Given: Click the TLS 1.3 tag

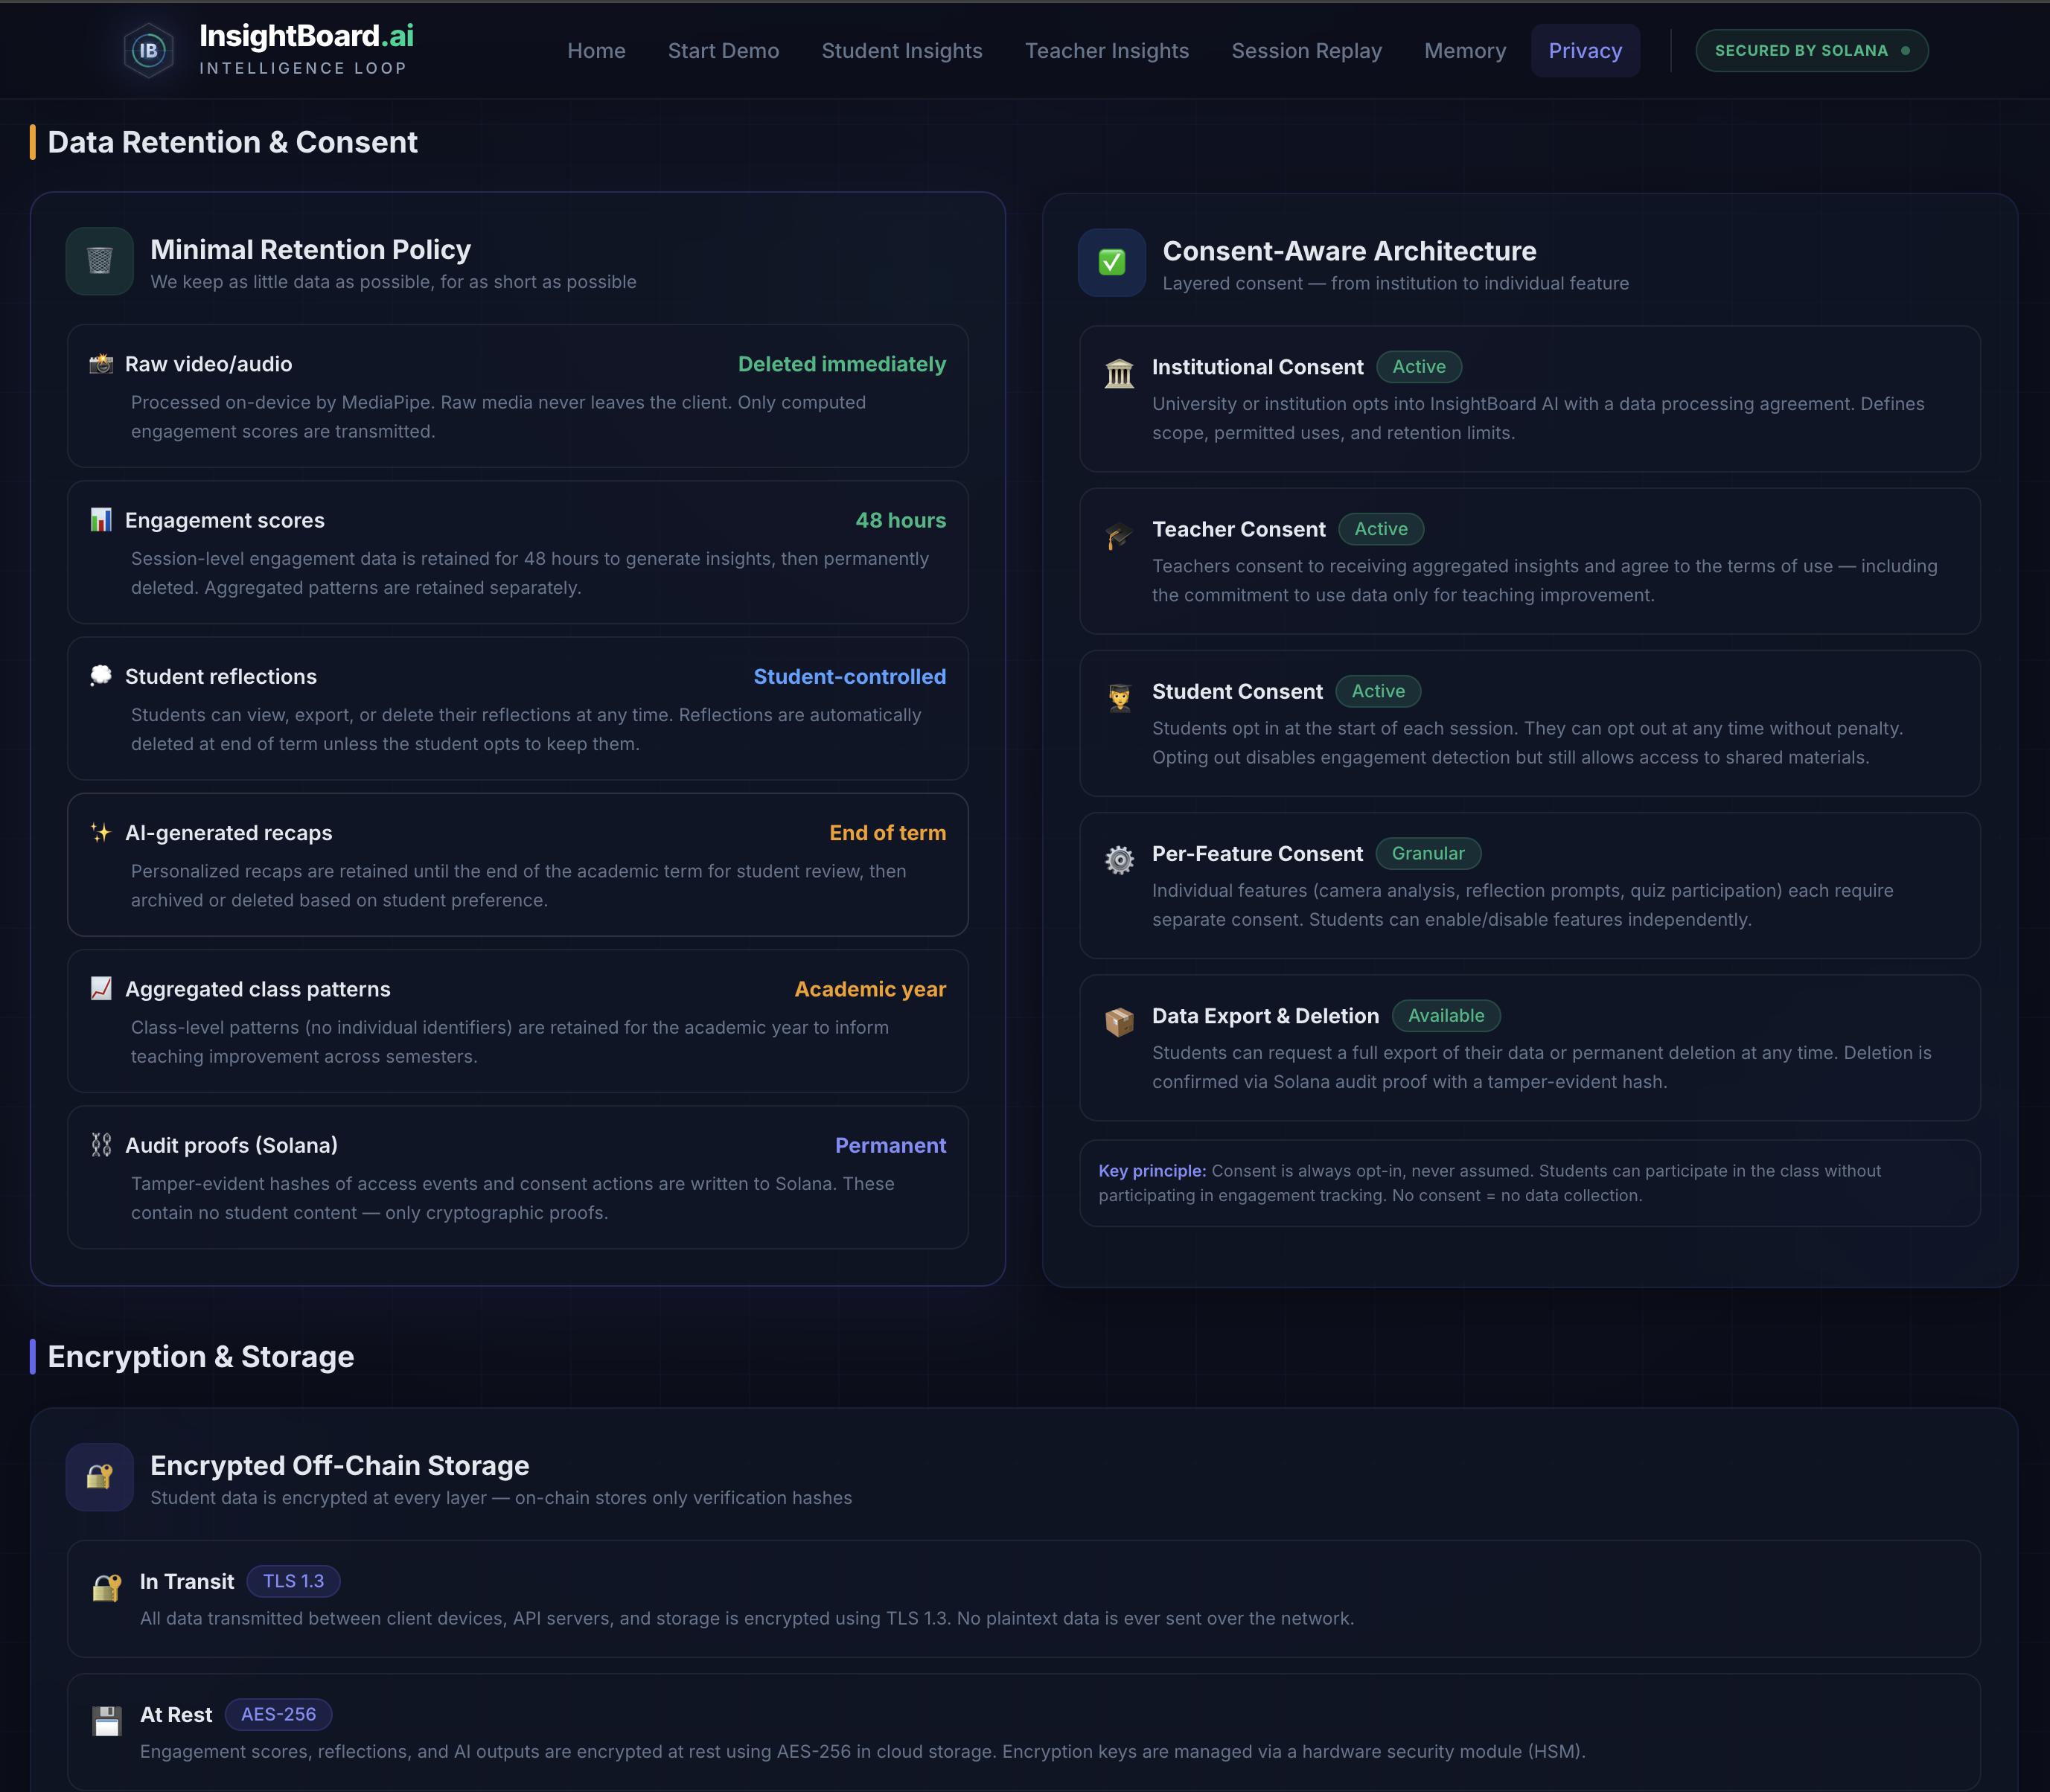Looking at the screenshot, I should [x=293, y=1581].
